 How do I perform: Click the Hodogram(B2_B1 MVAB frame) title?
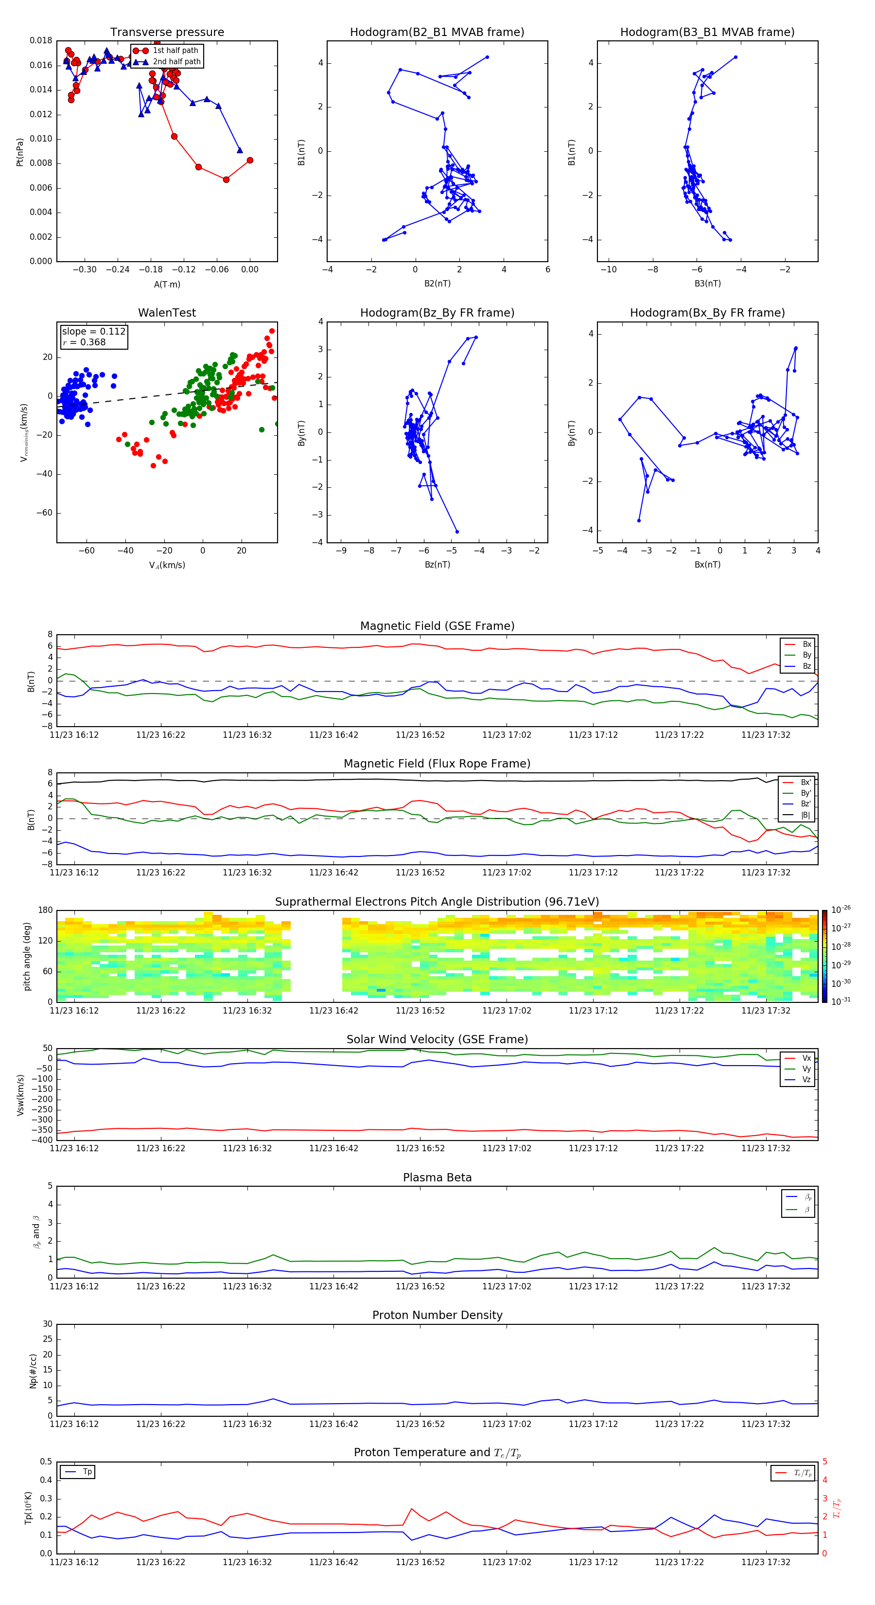tap(437, 33)
